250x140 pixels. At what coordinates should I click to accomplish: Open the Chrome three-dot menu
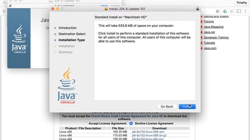click(x=246, y=11)
